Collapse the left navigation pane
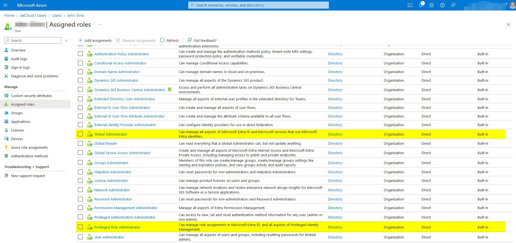Screen dimensions: 516x243 pyautogui.click(x=66, y=40)
